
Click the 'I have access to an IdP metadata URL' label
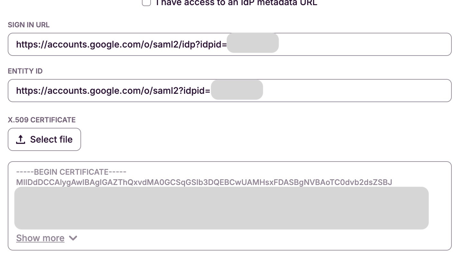click(x=236, y=3)
